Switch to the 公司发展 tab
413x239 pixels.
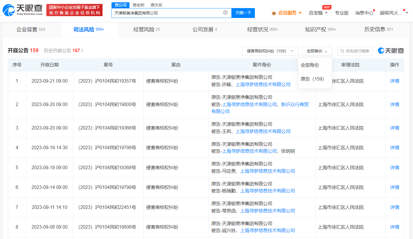click(x=205, y=29)
